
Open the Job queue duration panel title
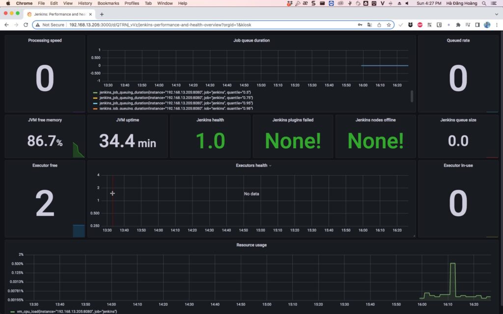[251, 40]
